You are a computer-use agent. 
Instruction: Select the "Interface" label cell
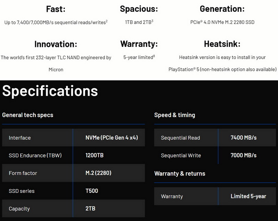coord(38,138)
